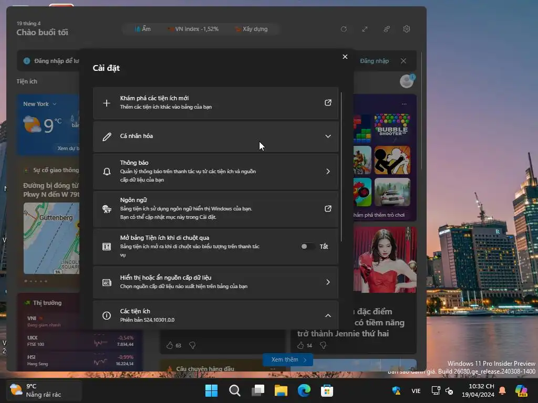The height and width of the screenshot is (403, 538).
Task: Open the clock showing 10:32 CH
Action: 478,390
